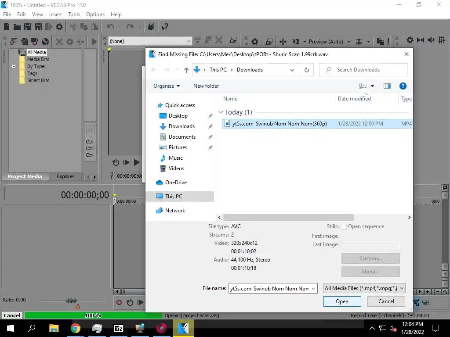Open the Overlays grid dropdown arrow
The image size is (450, 337).
pos(368,42)
